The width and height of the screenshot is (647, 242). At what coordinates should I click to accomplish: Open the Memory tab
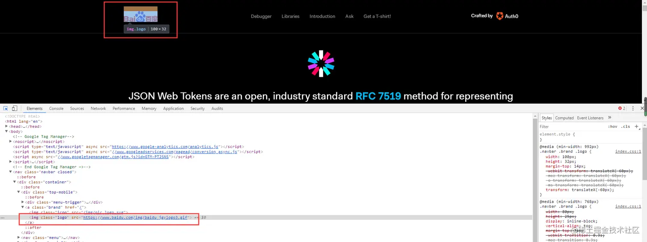[x=149, y=109]
